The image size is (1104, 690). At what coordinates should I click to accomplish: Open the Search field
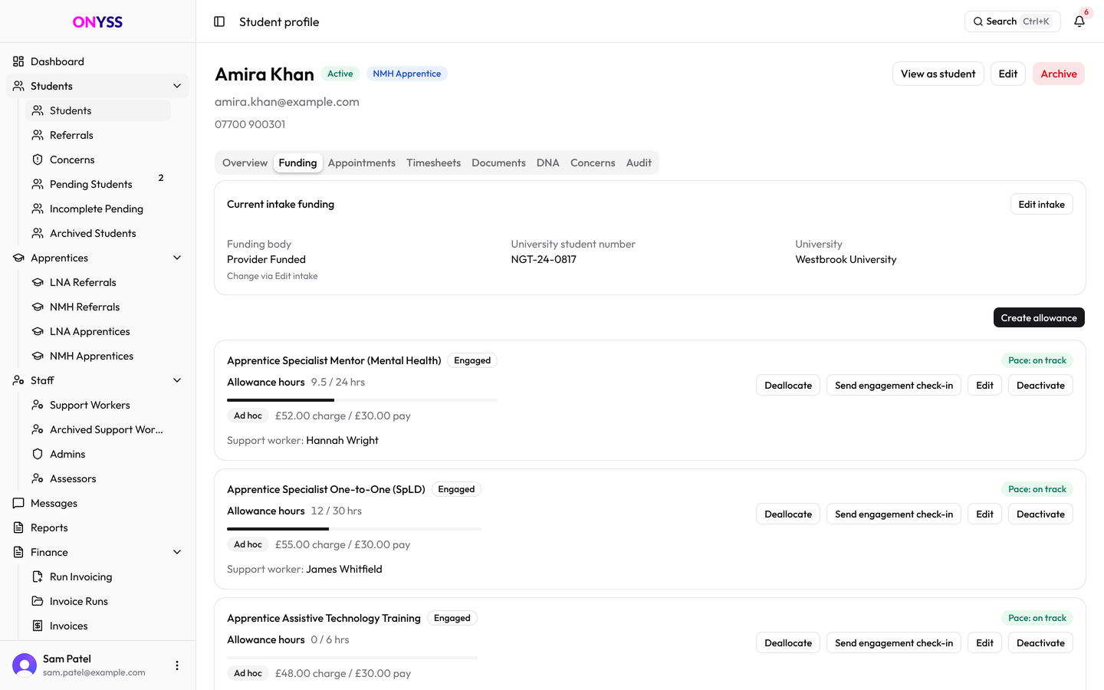coord(1012,21)
